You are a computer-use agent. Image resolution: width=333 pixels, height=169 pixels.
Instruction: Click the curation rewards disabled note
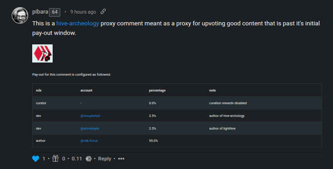228,103
